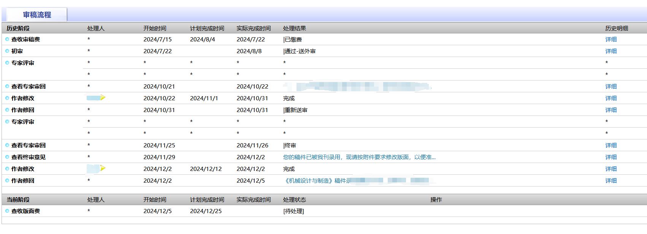Click the [待处理] status in 查收版面费 row
The width and height of the screenshot is (647, 234).
tap(293, 211)
